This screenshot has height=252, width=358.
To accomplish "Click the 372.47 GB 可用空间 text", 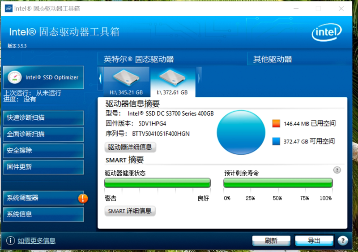I will coord(309,141).
